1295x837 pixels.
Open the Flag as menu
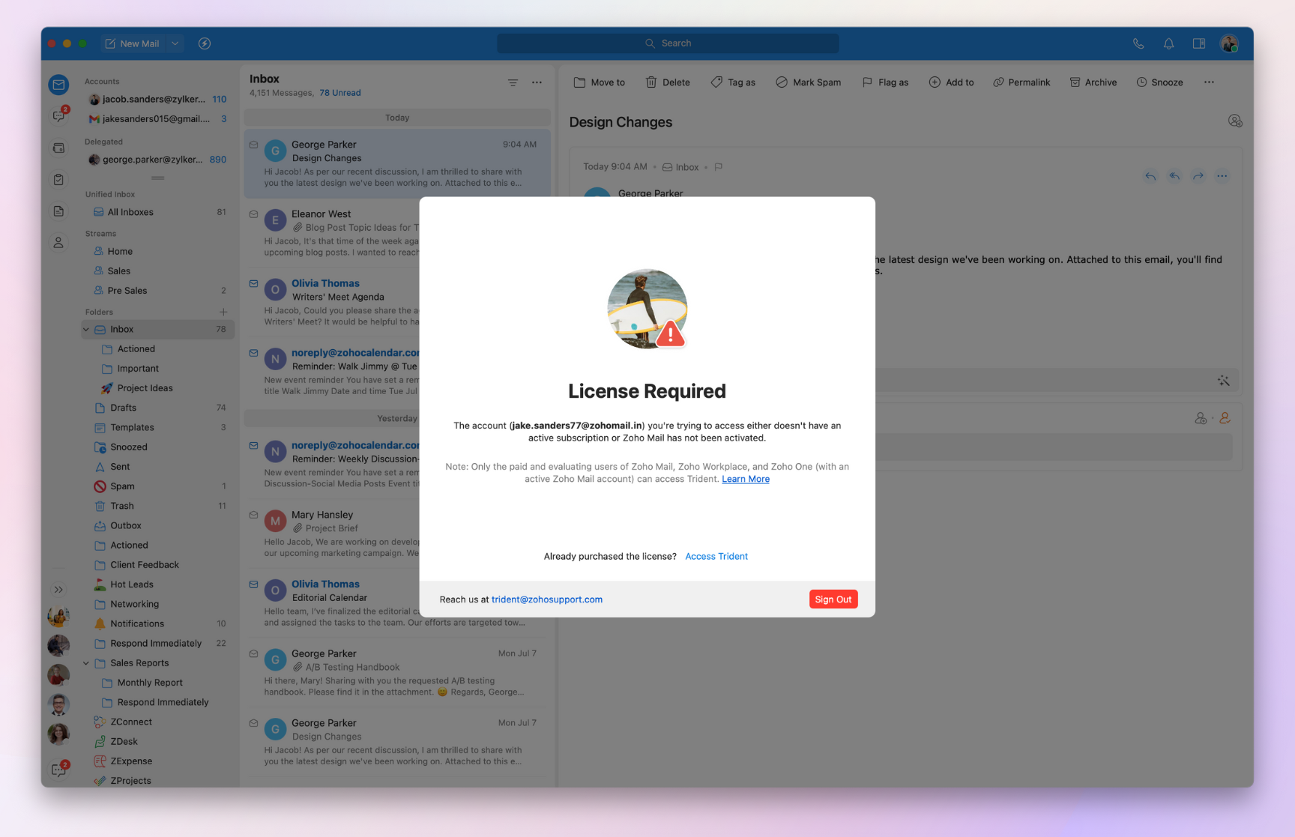[885, 82]
